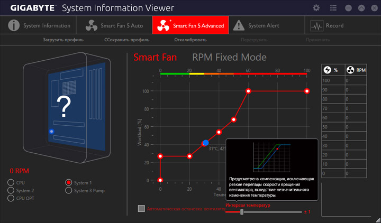Select the System 2 fan radio button

pyautogui.click(x=11, y=190)
